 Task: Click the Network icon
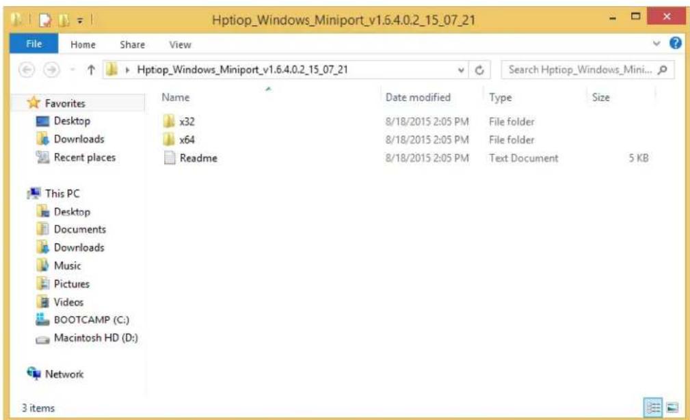(34, 374)
